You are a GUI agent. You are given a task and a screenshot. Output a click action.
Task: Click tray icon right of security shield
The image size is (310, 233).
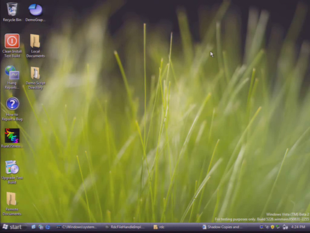point(278,227)
